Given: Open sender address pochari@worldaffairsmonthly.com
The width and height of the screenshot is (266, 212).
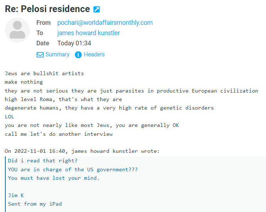Looking at the screenshot, I should pos(105,23).
